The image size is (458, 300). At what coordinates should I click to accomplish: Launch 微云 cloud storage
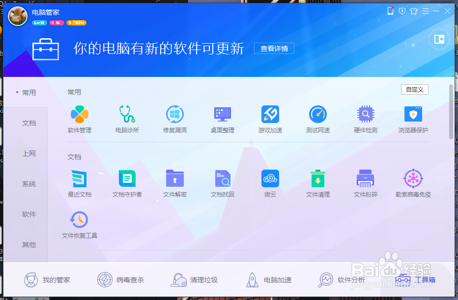coord(270,183)
